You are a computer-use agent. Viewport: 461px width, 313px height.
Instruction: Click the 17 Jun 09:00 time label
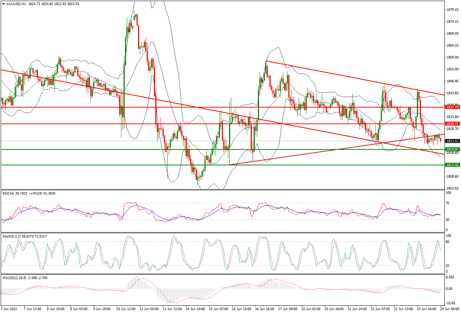pyautogui.click(x=288, y=309)
